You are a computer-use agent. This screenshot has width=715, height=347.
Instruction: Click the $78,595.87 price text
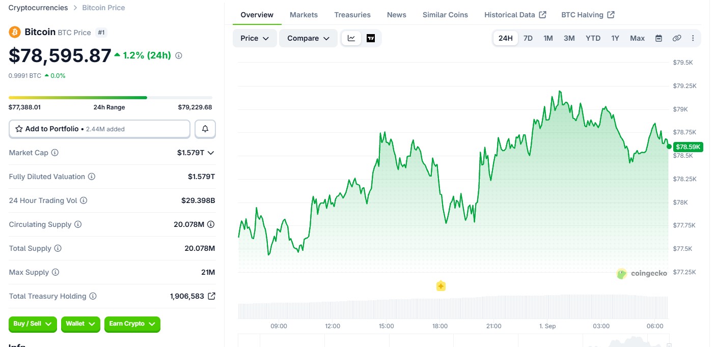tap(60, 55)
